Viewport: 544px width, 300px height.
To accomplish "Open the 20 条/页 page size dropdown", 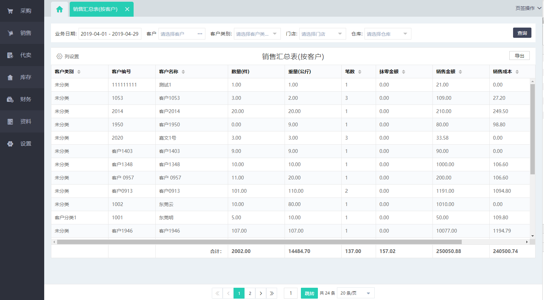I will pyautogui.click(x=356, y=293).
